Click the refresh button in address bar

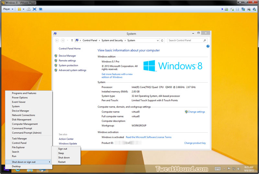tap(162, 40)
